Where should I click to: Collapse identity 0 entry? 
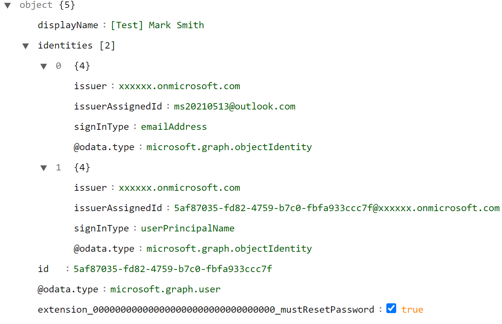click(x=44, y=66)
